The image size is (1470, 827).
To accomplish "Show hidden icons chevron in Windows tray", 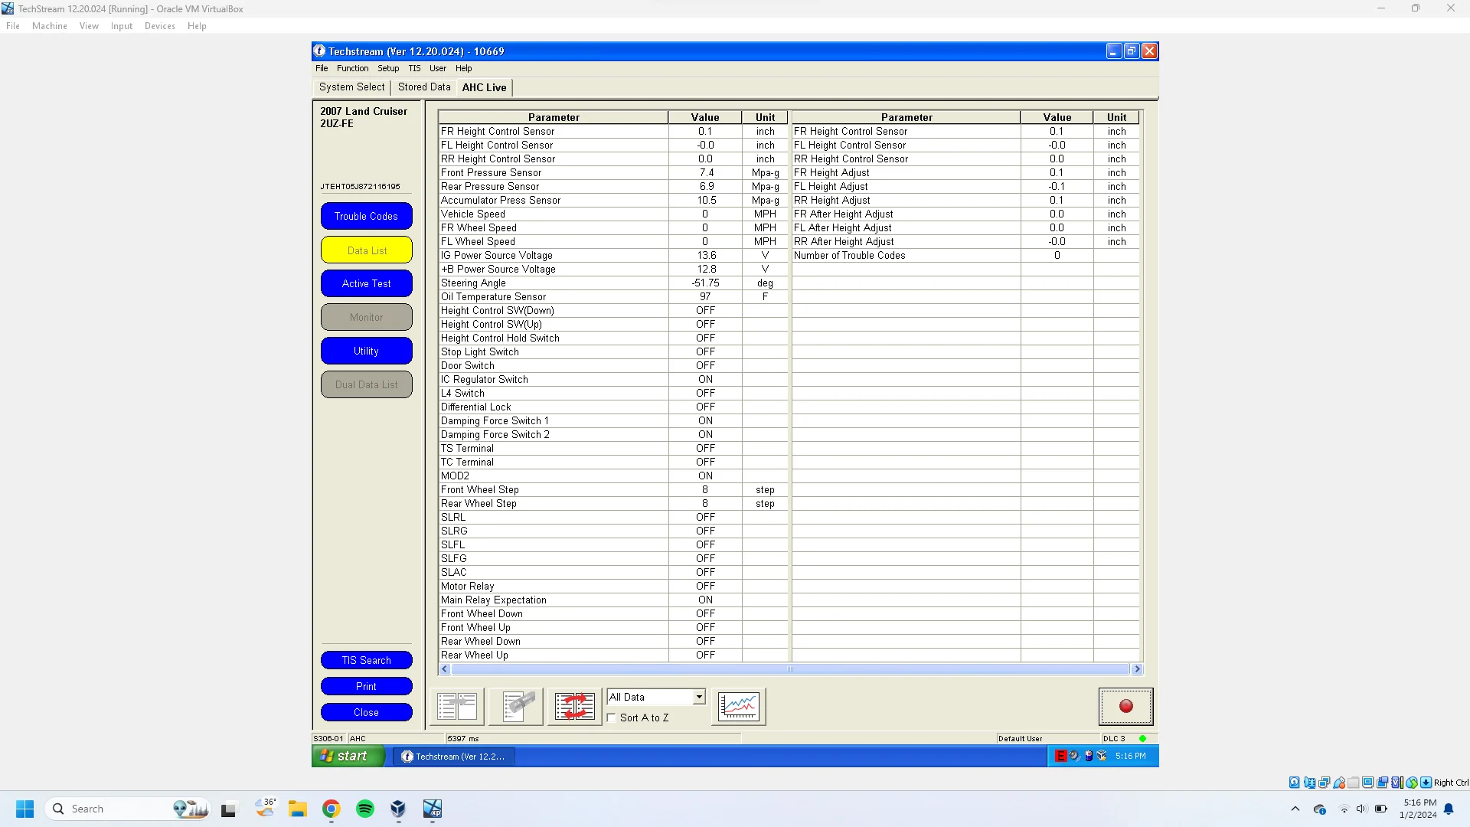I will (x=1295, y=809).
